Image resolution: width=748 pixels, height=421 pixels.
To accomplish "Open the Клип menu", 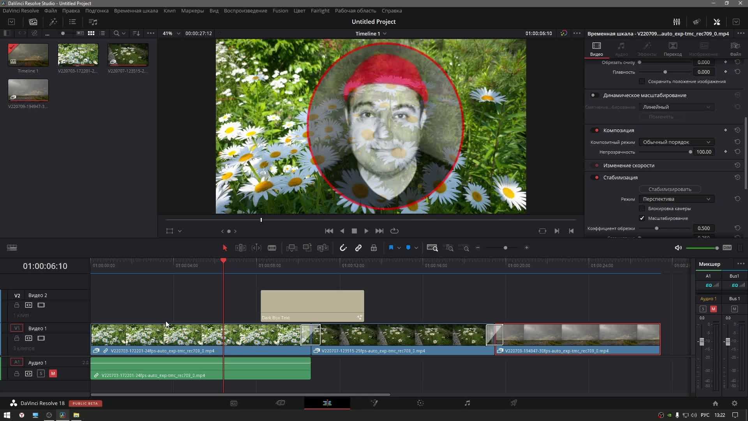I will [169, 10].
